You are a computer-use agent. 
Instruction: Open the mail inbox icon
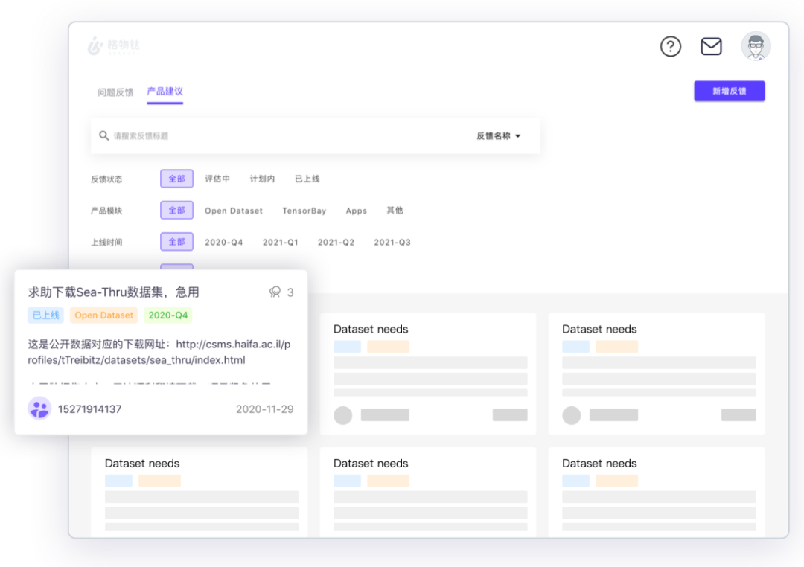[711, 47]
